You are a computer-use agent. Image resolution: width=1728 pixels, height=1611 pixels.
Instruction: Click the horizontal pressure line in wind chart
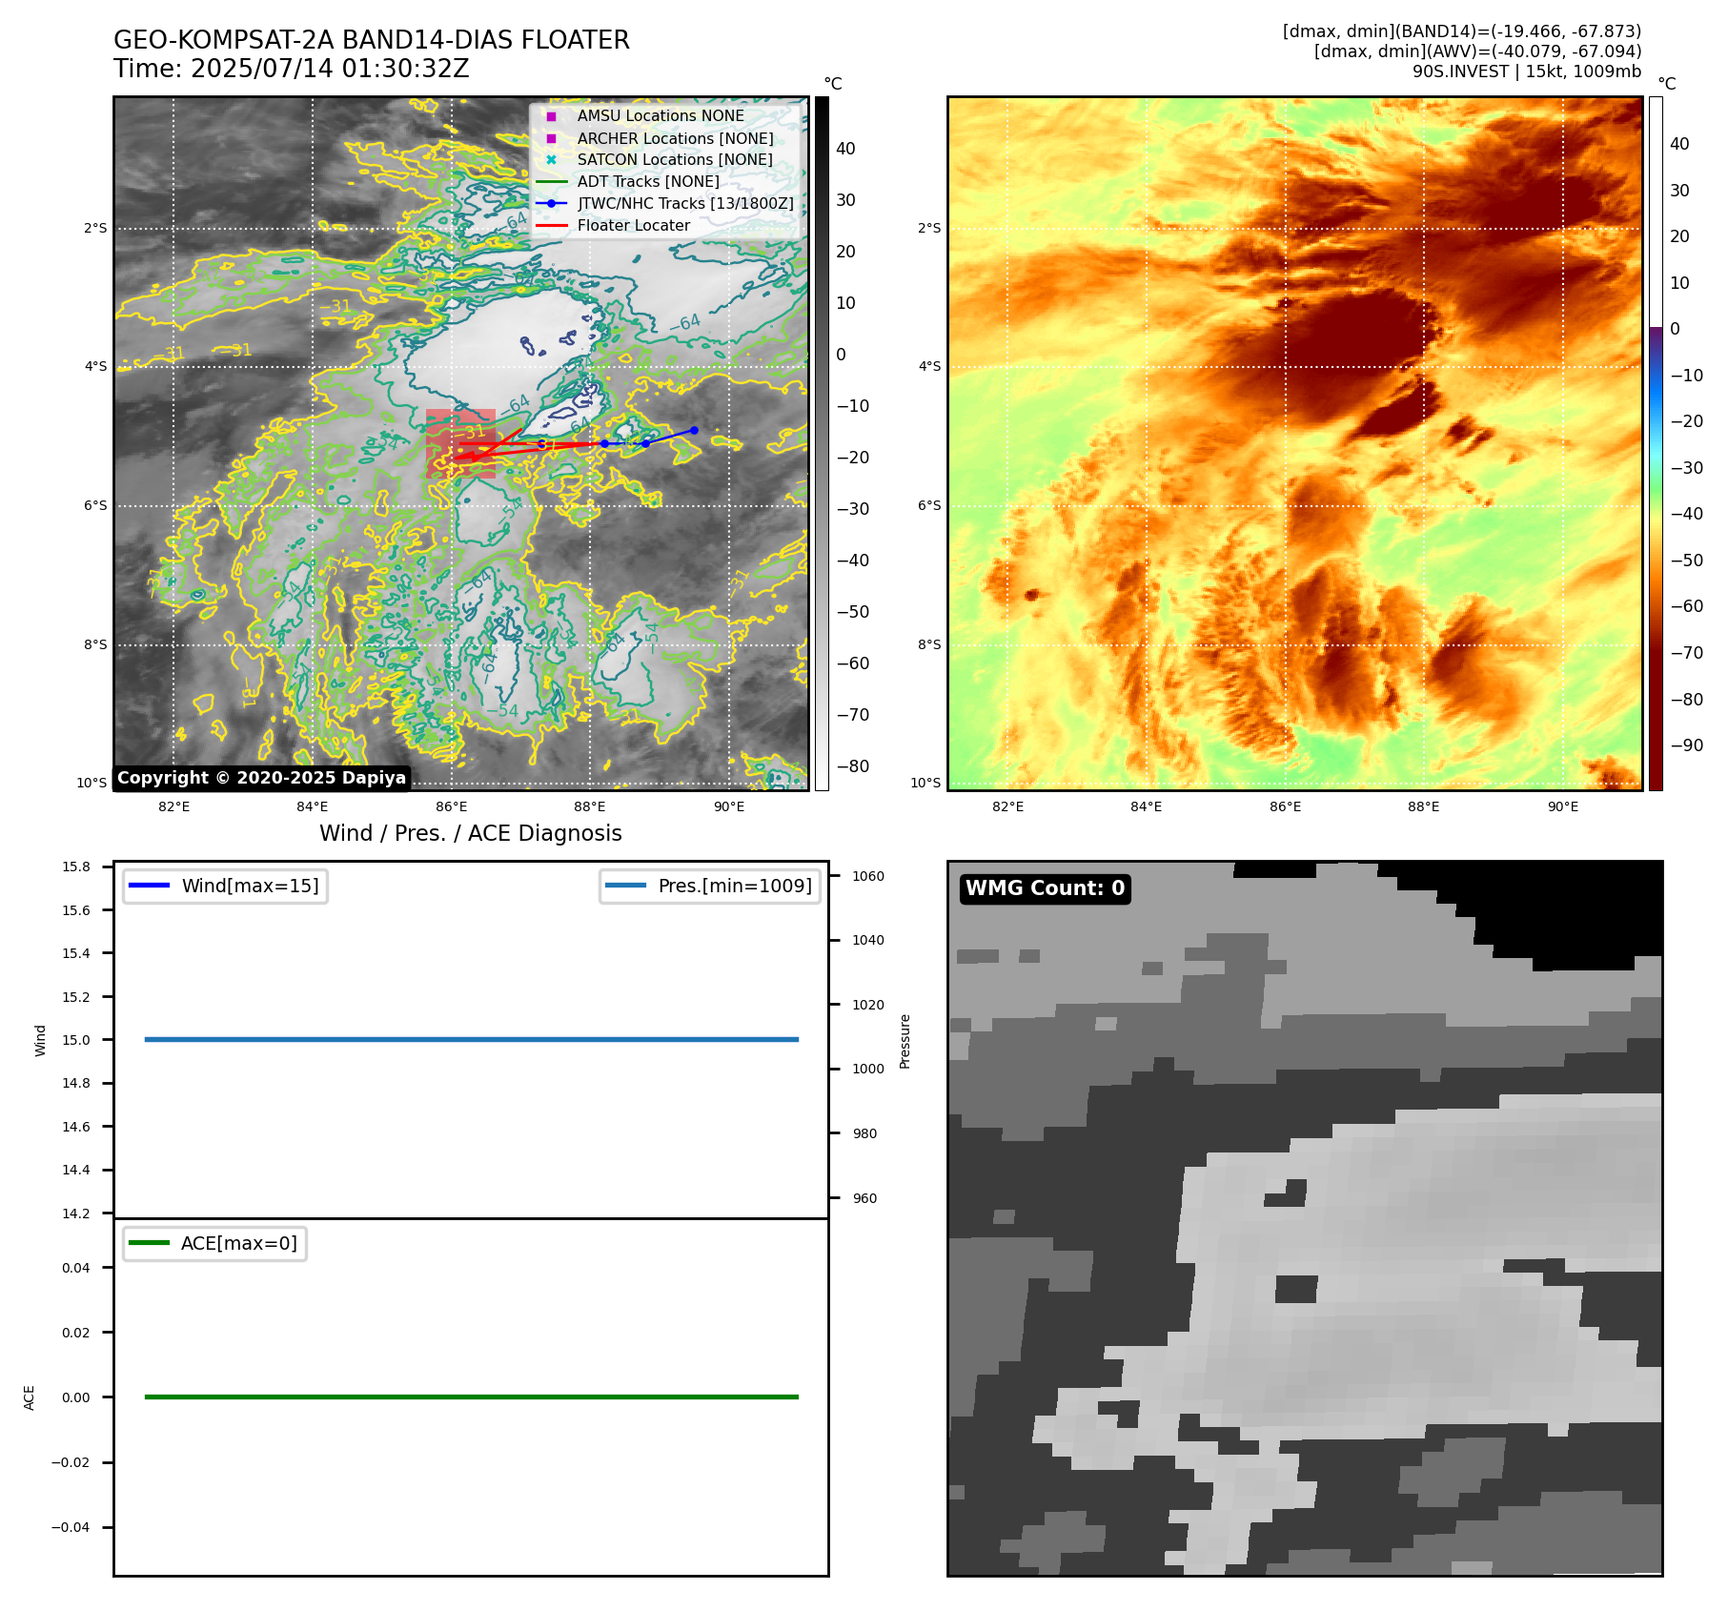point(471,1039)
